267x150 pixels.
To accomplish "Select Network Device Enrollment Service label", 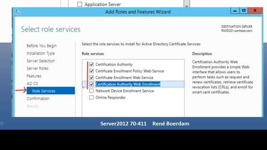I will click(x=125, y=91).
